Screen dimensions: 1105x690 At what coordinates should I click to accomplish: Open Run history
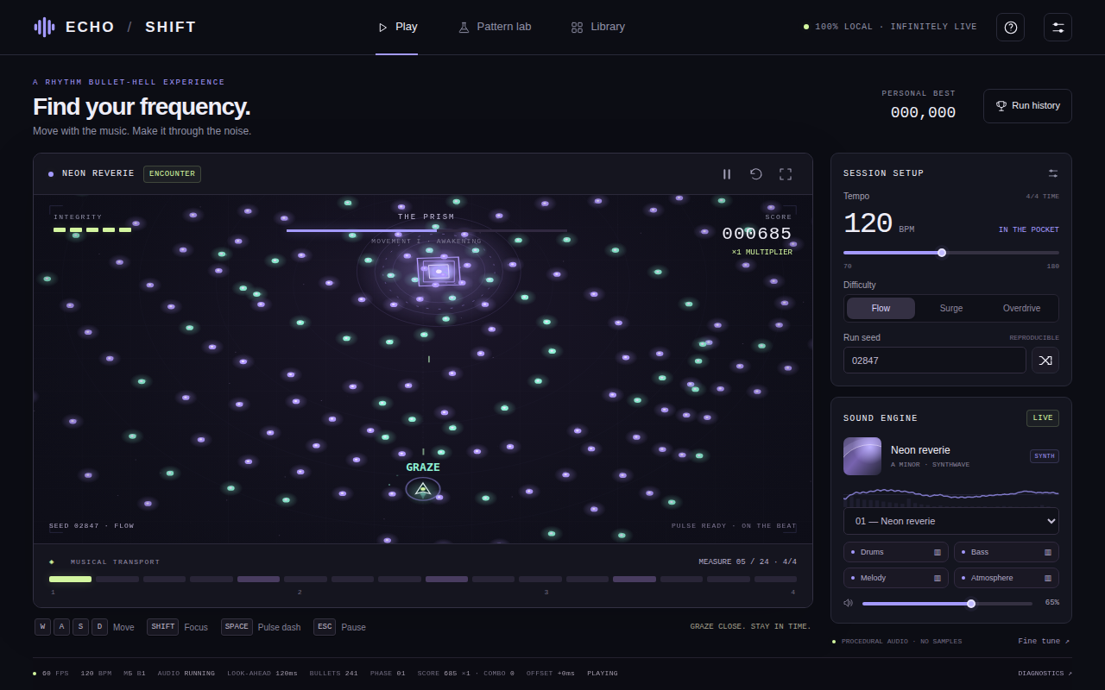coord(1027,106)
